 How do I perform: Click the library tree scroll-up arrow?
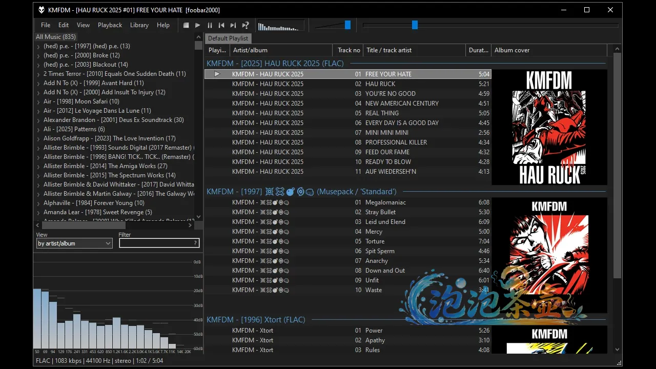pos(199,37)
